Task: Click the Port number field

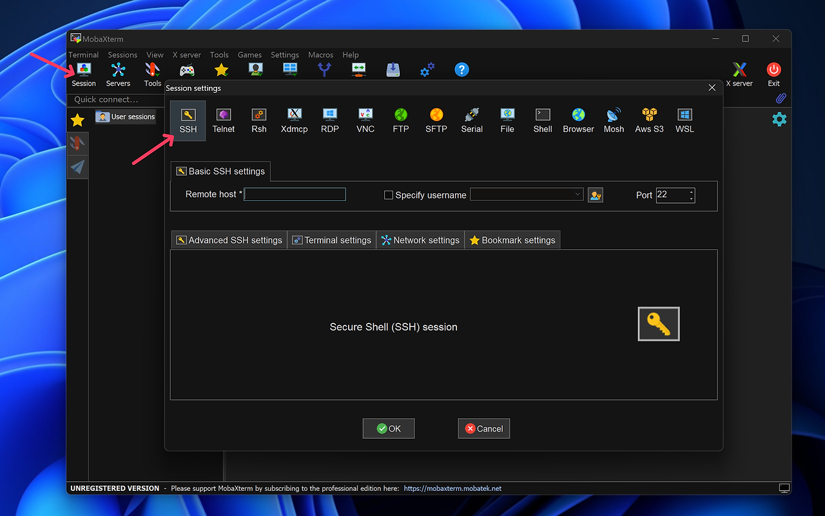Action: (x=672, y=195)
